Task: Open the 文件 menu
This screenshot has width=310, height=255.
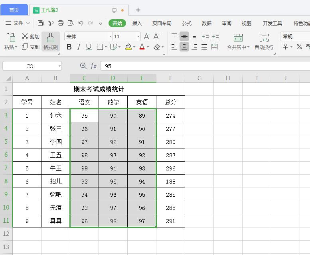Action: (18, 23)
